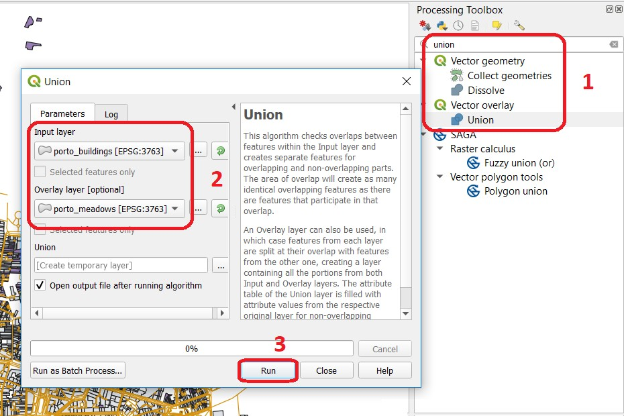Toggle edit features in-place icon
This screenshot has width=624, height=416.
coord(497,26)
